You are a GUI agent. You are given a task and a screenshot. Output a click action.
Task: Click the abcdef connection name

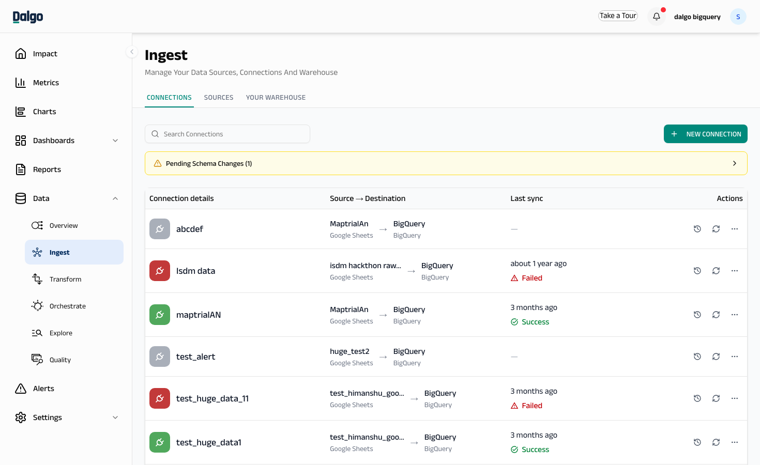click(x=190, y=229)
